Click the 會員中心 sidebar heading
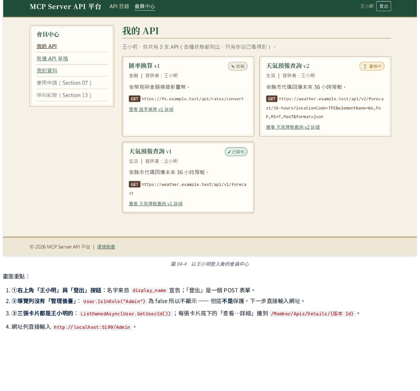 [48, 34]
